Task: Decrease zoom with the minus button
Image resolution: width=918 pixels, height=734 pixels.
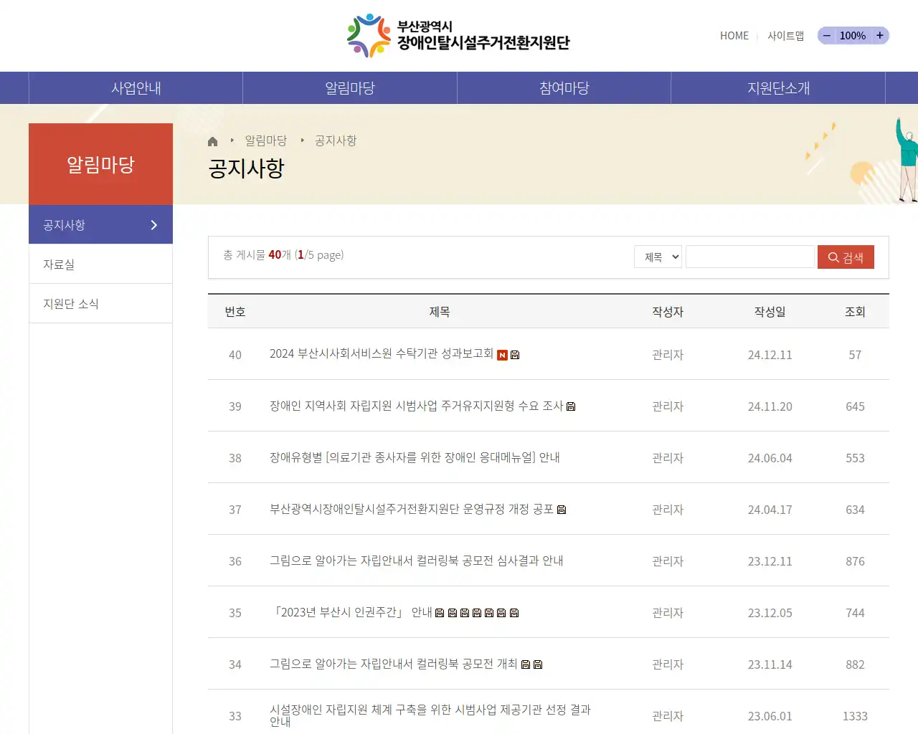Action: tap(826, 36)
